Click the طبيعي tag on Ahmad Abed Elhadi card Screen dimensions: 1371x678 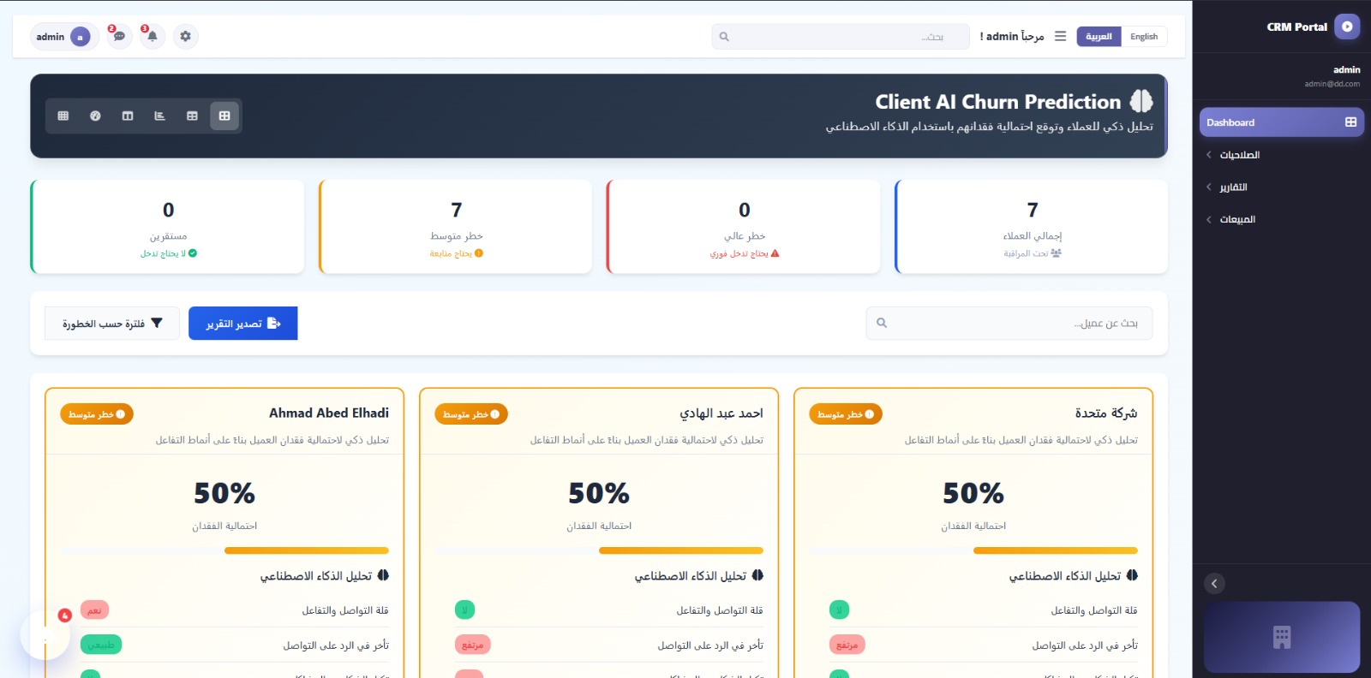[101, 645]
